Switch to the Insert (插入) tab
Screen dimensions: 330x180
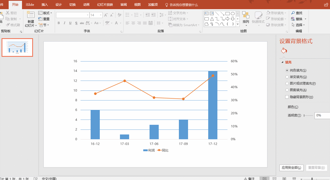point(45,5)
